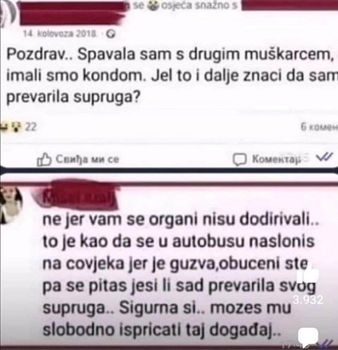
Task: Click the Коментар button
Action: (267, 159)
